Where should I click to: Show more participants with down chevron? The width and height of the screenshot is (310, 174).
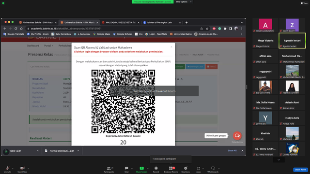[x=279, y=160]
